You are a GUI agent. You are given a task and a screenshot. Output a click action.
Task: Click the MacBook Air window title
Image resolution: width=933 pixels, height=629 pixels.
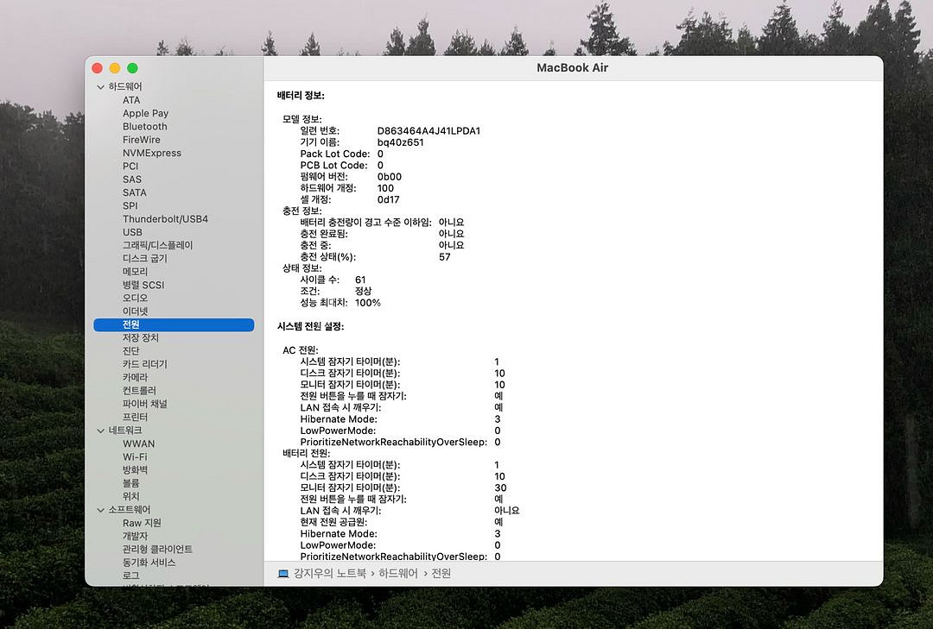tap(572, 68)
